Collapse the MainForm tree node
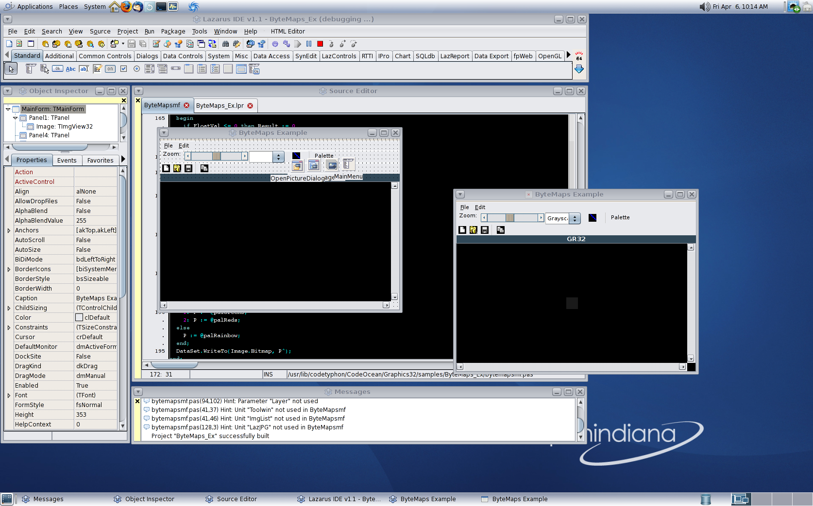 point(8,109)
